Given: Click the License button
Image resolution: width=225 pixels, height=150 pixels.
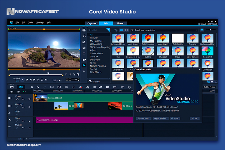Looking at the screenshot, I should 175,118.
